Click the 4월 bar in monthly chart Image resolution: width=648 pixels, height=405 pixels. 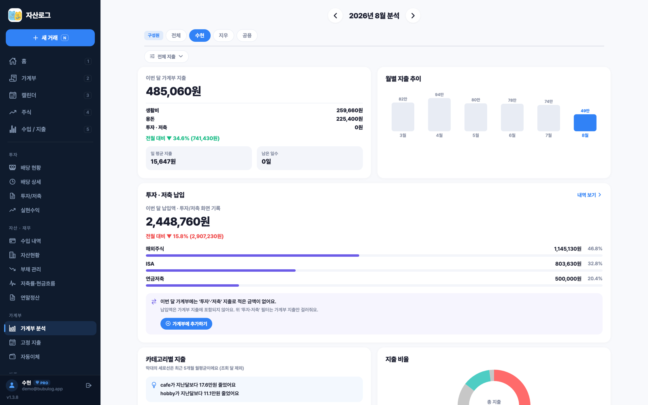439,115
